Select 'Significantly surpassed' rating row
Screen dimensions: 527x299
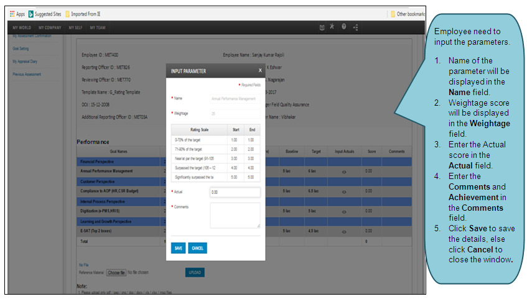[x=215, y=177]
